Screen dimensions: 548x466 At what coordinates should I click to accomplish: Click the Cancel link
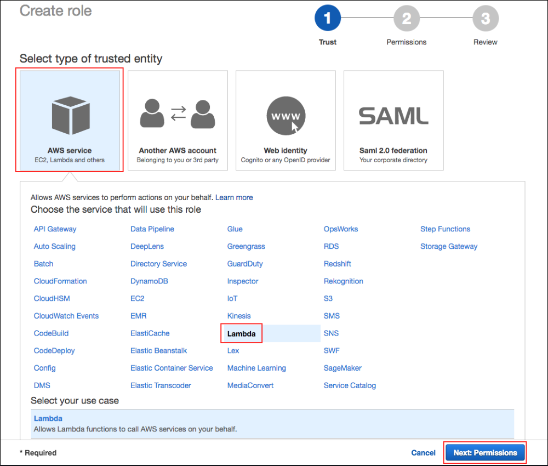point(423,452)
